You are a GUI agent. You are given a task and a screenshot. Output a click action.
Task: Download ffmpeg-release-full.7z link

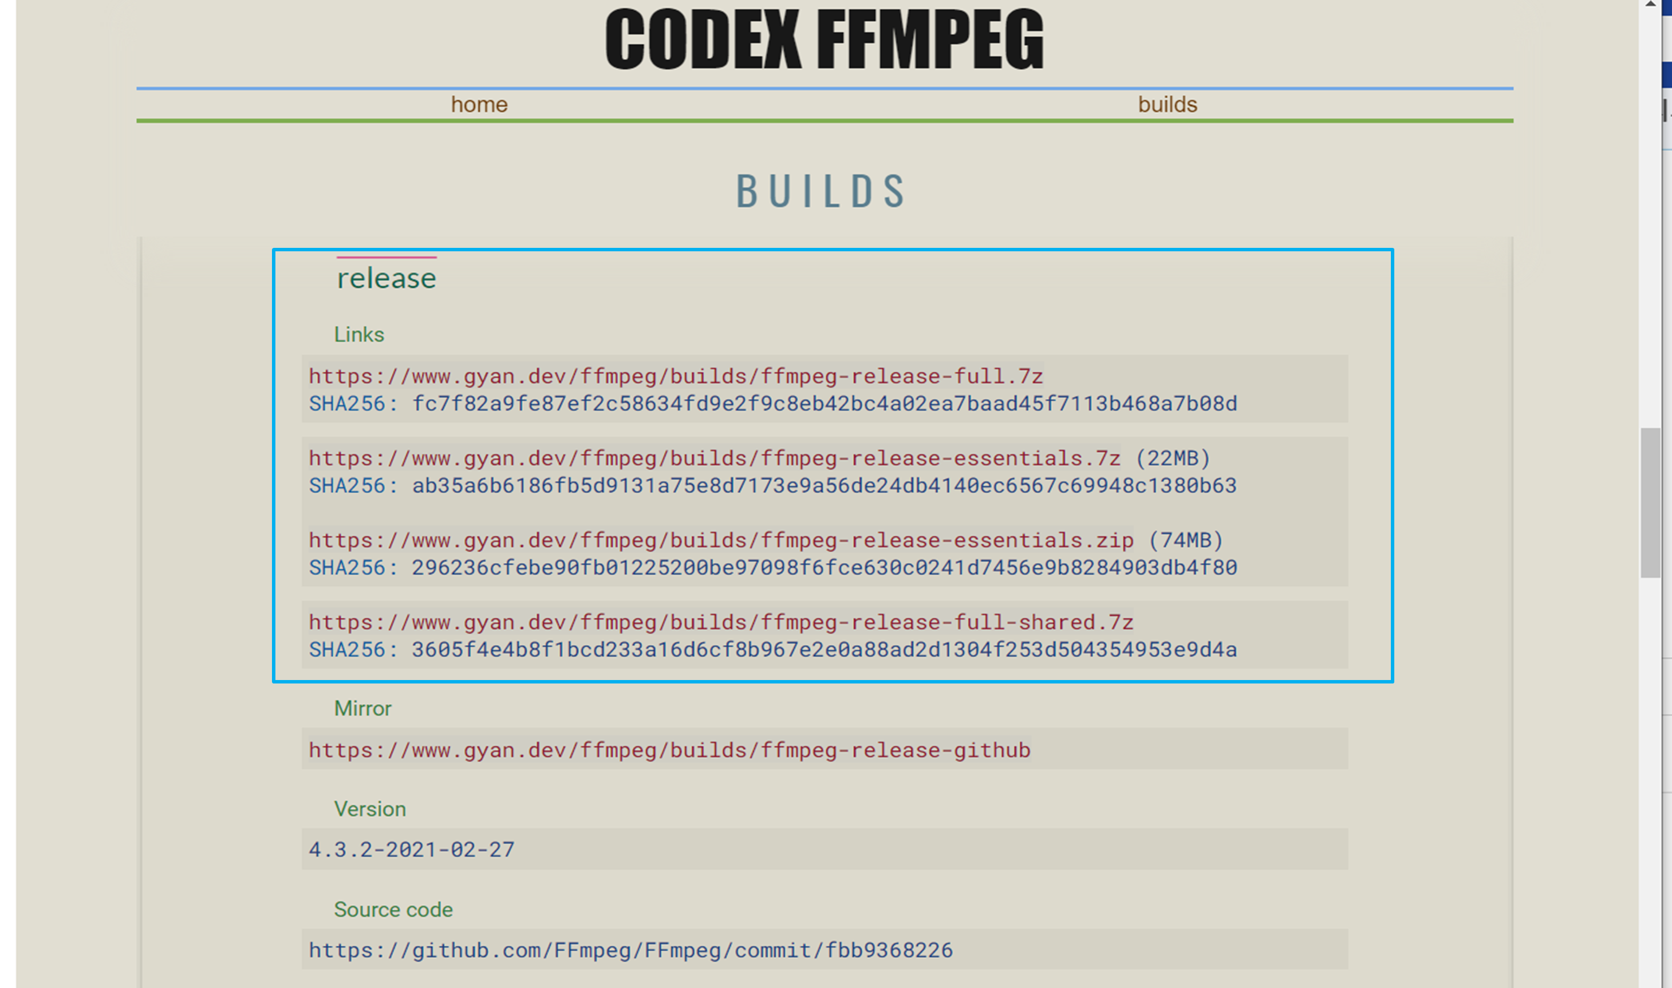click(x=675, y=376)
